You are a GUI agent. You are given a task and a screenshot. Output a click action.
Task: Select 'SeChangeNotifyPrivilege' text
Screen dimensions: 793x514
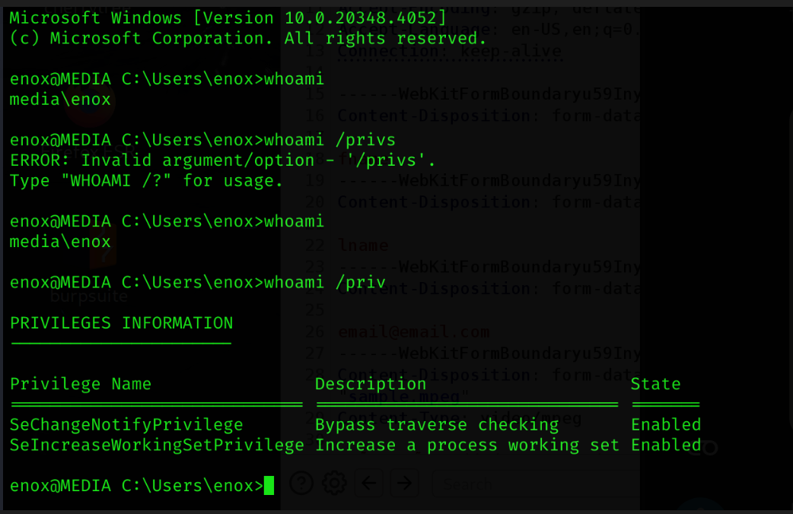(x=126, y=425)
